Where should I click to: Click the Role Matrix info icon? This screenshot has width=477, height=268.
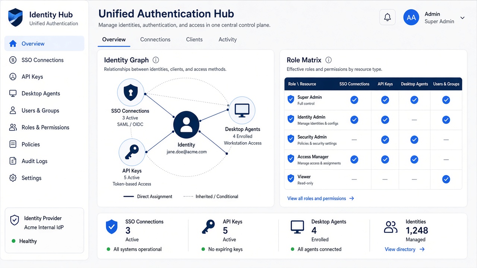(x=328, y=60)
